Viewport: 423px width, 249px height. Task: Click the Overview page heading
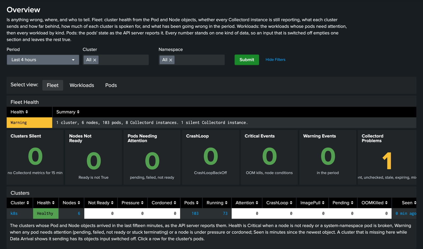[24, 10]
